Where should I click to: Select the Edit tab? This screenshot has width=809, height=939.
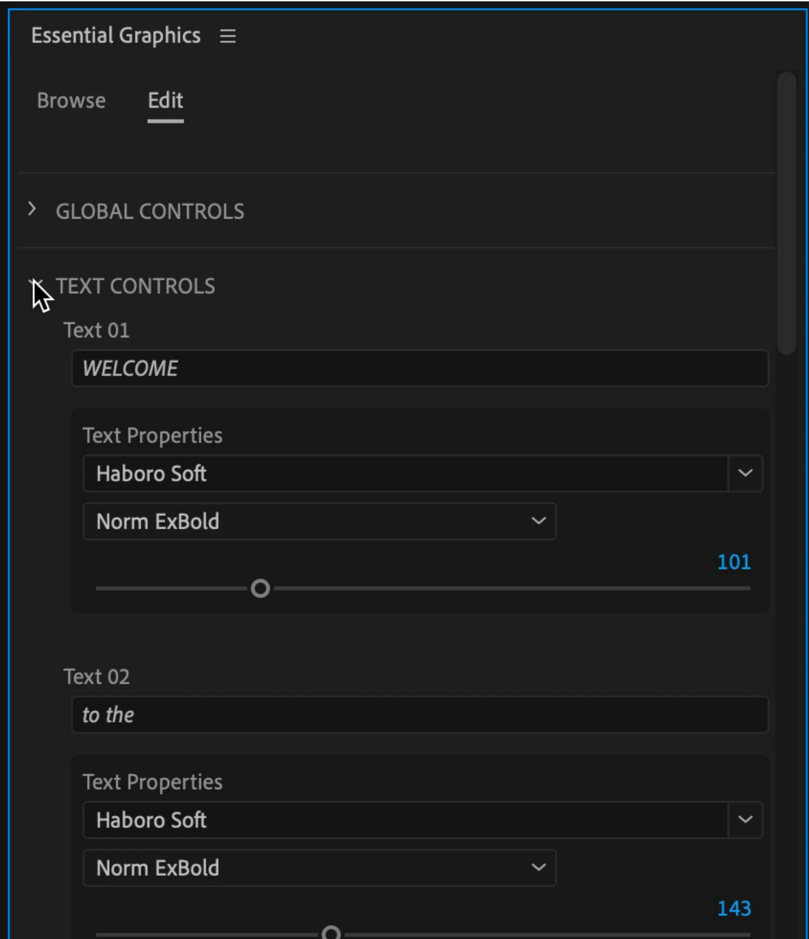[166, 101]
